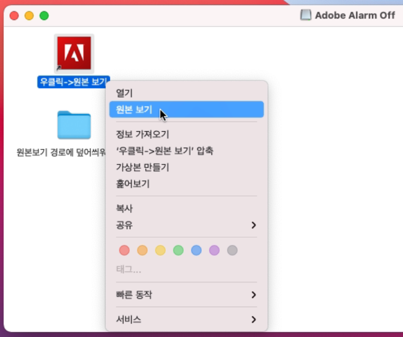Expand the 공유 submenu arrow
403x337 pixels.
[254, 225]
